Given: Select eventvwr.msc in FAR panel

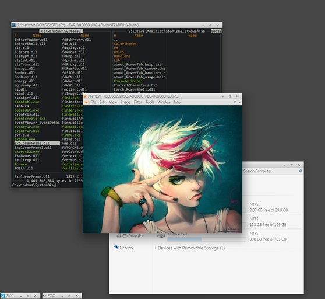Looking at the screenshot, I should pos(27,131).
